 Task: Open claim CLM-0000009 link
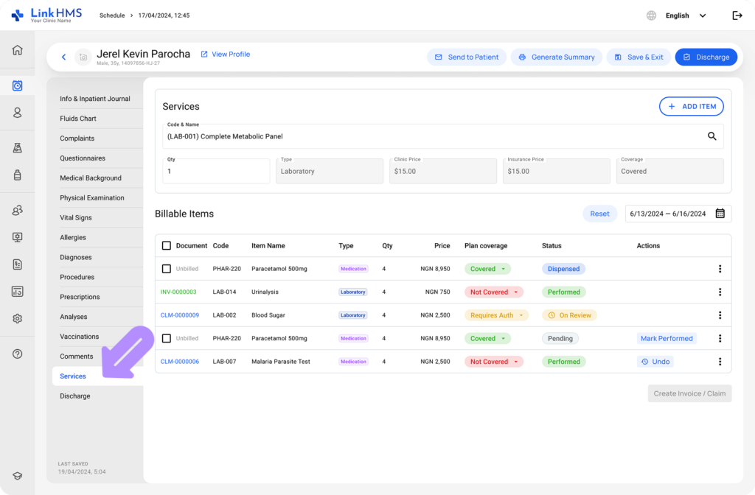(x=180, y=315)
